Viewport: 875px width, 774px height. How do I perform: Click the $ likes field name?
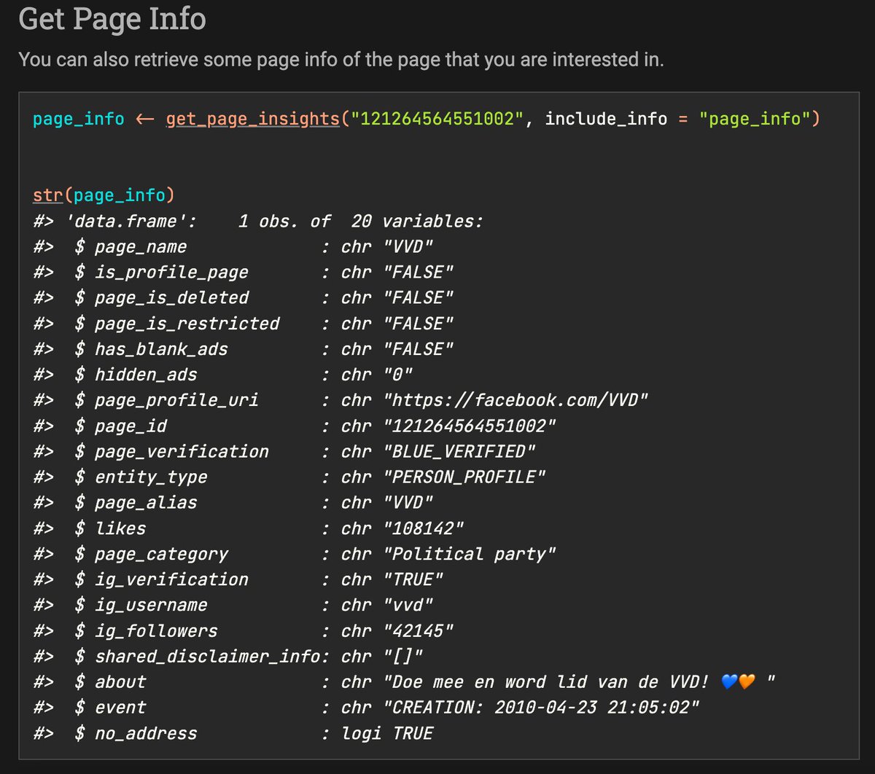pyautogui.click(x=110, y=528)
